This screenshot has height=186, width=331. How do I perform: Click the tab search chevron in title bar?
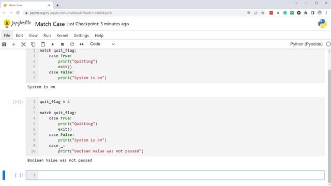(x=296, y=3)
